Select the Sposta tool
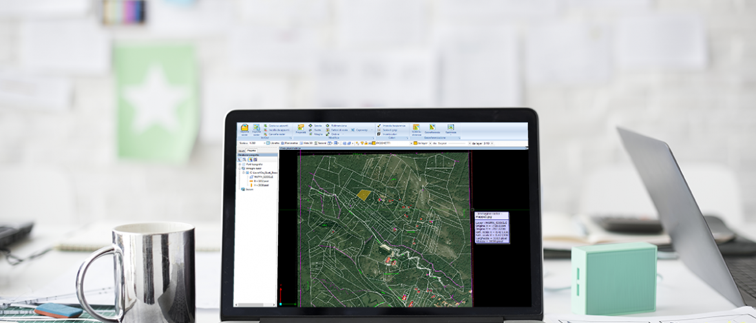This screenshot has width=756, height=323. [x=315, y=125]
